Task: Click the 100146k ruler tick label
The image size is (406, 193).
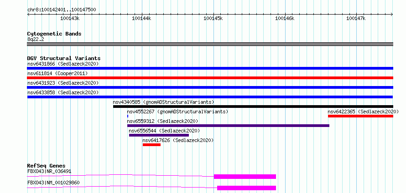Action: coord(285,18)
